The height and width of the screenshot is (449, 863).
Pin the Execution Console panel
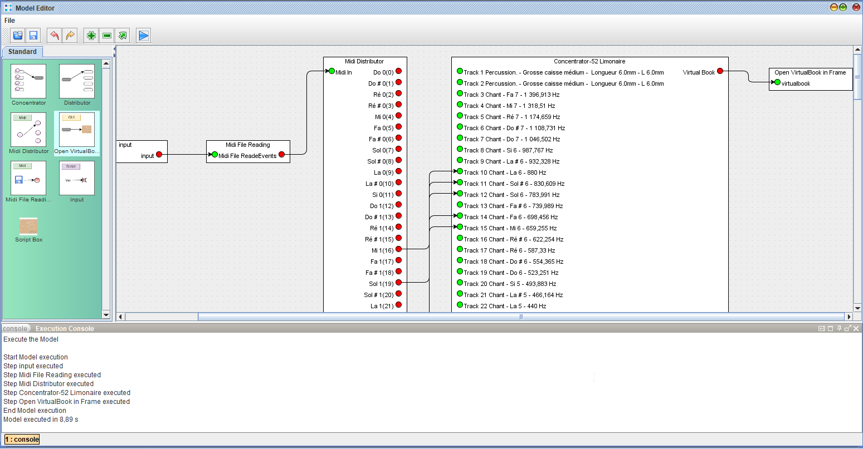pyautogui.click(x=839, y=328)
